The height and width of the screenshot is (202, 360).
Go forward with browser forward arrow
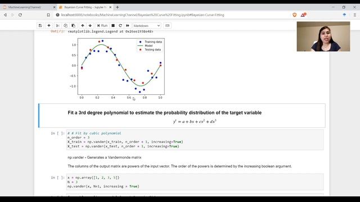(12, 15)
